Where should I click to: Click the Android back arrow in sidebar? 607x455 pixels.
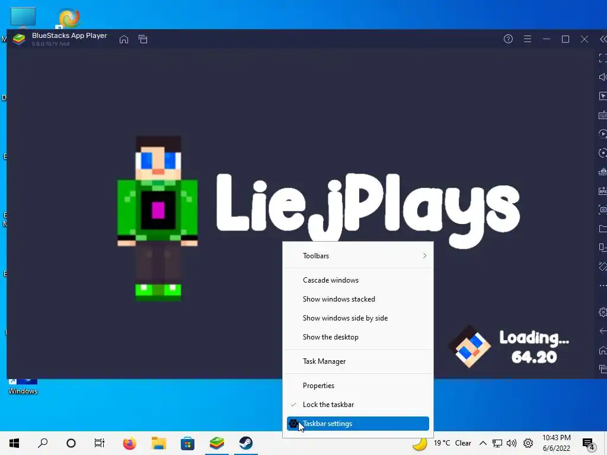pos(603,331)
